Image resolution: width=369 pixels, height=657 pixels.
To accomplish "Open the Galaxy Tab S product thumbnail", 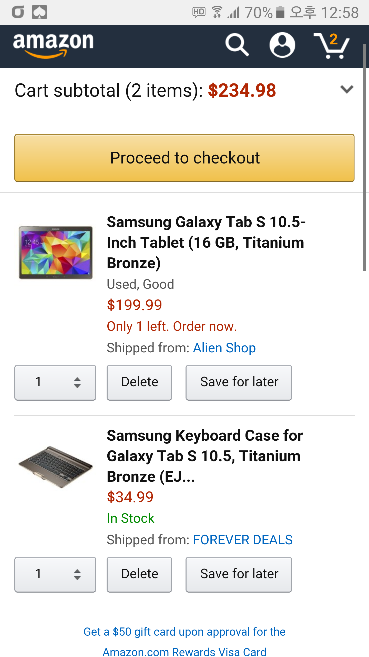I will tap(56, 253).
